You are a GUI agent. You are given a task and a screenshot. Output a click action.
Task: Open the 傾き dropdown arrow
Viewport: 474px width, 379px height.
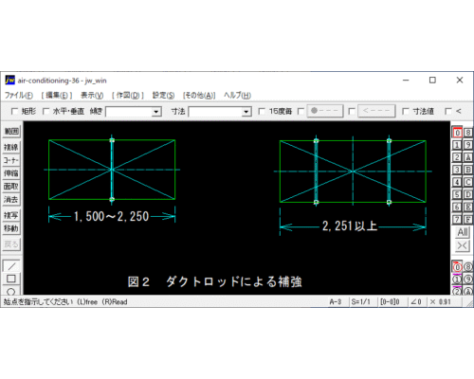[156, 112]
